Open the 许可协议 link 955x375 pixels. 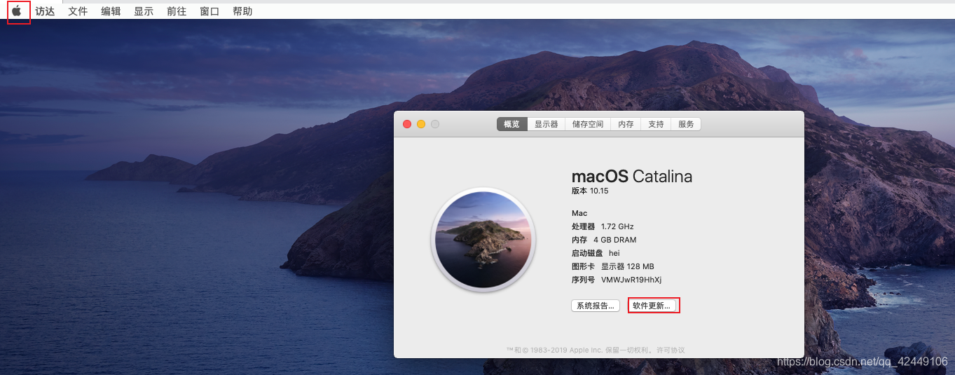(x=671, y=350)
